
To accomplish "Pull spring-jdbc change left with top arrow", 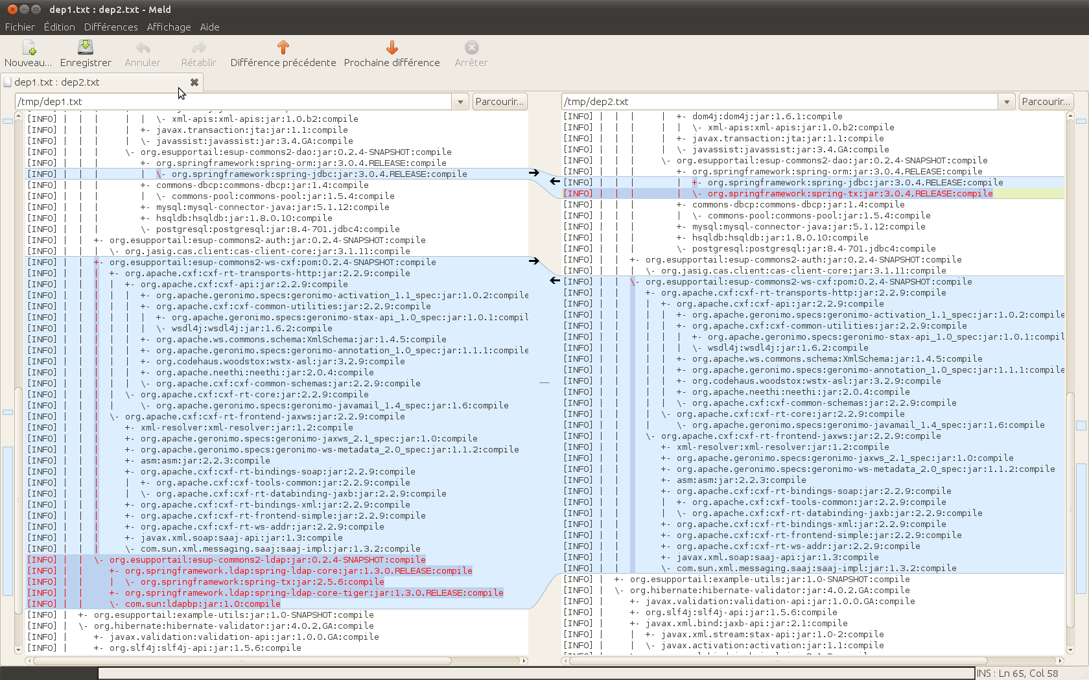I will [555, 182].
